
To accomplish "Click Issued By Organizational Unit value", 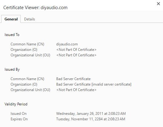I will click(76, 90).
